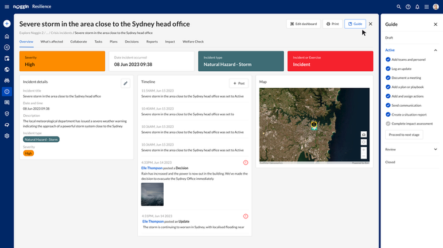Open the globe icon in sidebar
This screenshot has height=248, width=443.
[x=7, y=69]
